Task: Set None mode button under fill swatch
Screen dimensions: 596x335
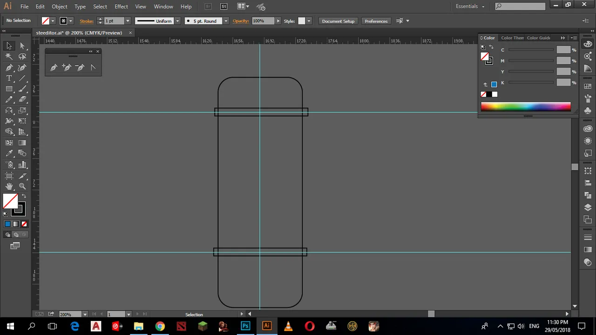Action: (24, 224)
